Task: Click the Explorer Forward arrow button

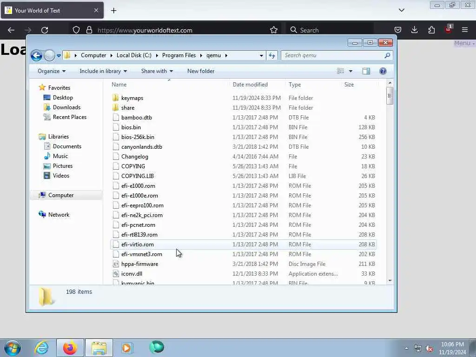Action: click(x=49, y=56)
